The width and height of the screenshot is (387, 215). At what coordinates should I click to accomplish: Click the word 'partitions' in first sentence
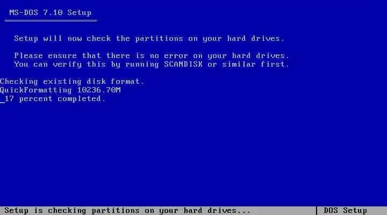159,39
